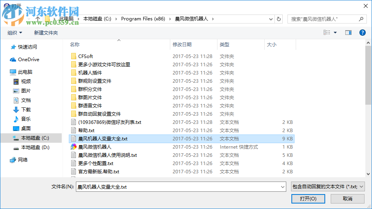372x209 pixels.
Task: Go to Program Files (x86) in breadcrumb
Action: tap(143, 19)
